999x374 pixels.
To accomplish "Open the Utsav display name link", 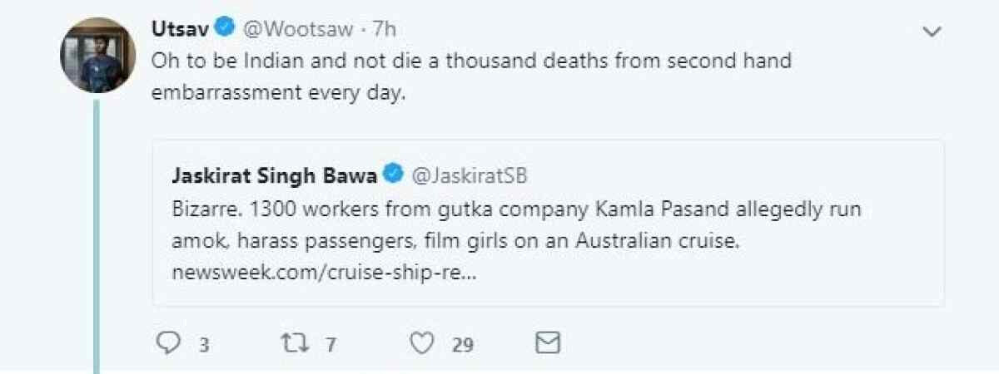I will (178, 29).
